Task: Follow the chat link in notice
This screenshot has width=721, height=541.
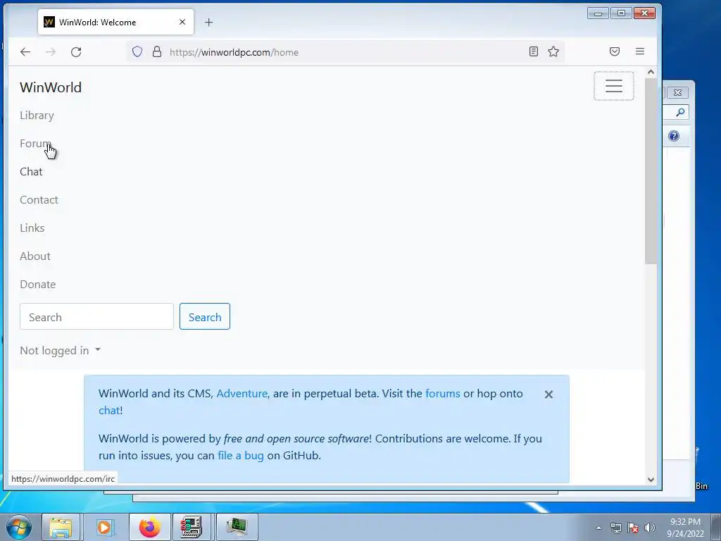Action: coord(109,411)
